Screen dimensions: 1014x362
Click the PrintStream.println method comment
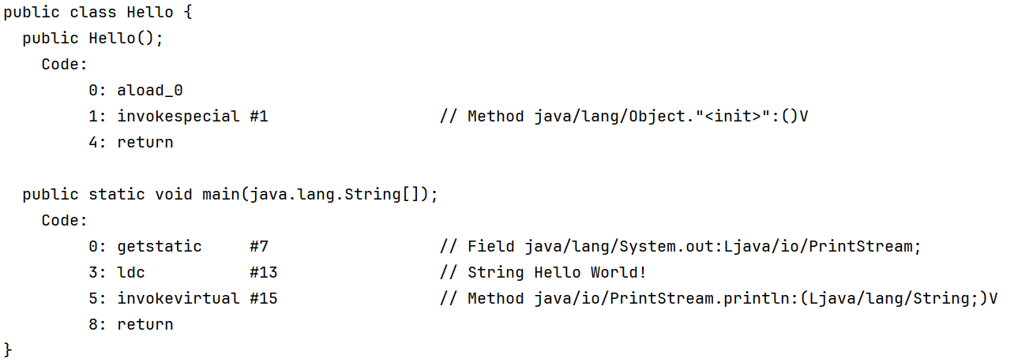point(718,298)
